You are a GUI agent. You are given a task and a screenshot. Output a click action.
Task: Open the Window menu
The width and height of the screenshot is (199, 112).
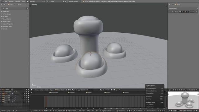(x=18, y=2)
